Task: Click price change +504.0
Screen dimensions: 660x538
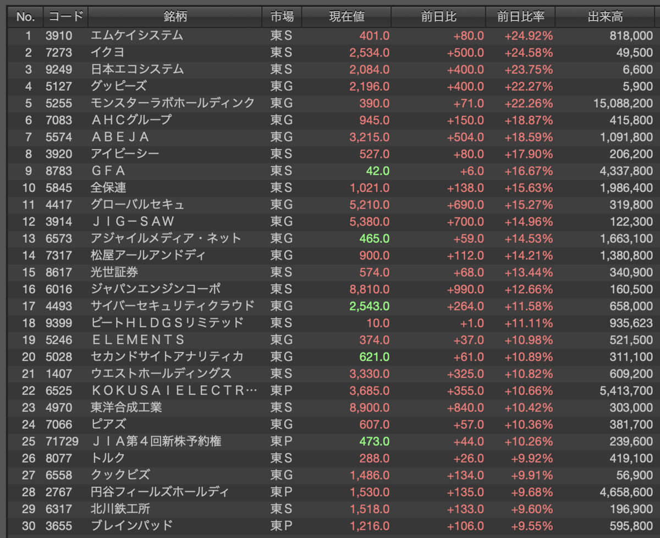Action: [465, 137]
